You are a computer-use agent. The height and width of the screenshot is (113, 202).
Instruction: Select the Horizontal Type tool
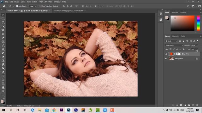(x=3, y=76)
